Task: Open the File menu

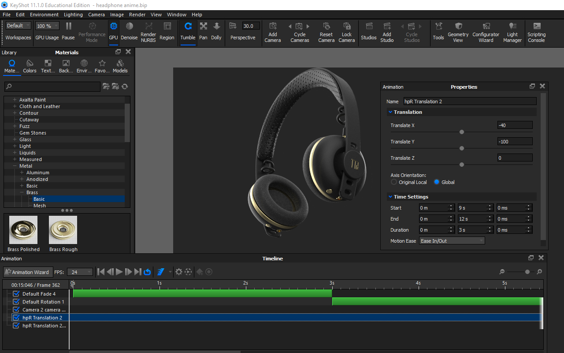Action: tap(7, 15)
